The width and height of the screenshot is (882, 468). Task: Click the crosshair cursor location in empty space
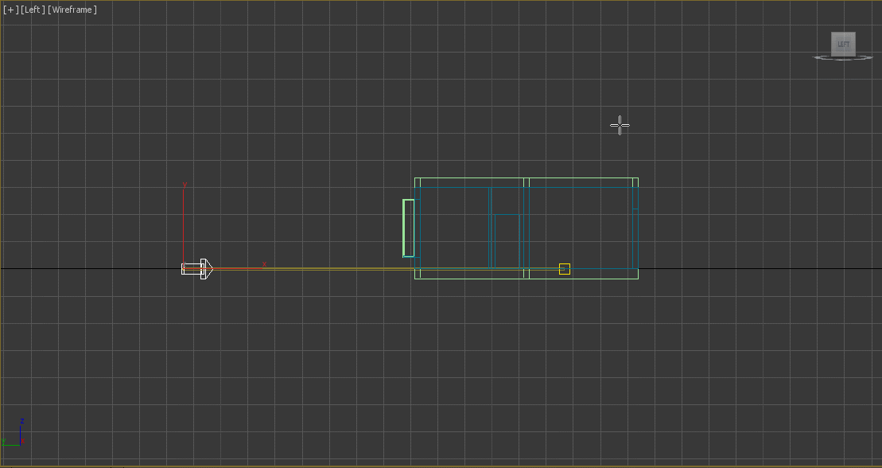point(620,125)
